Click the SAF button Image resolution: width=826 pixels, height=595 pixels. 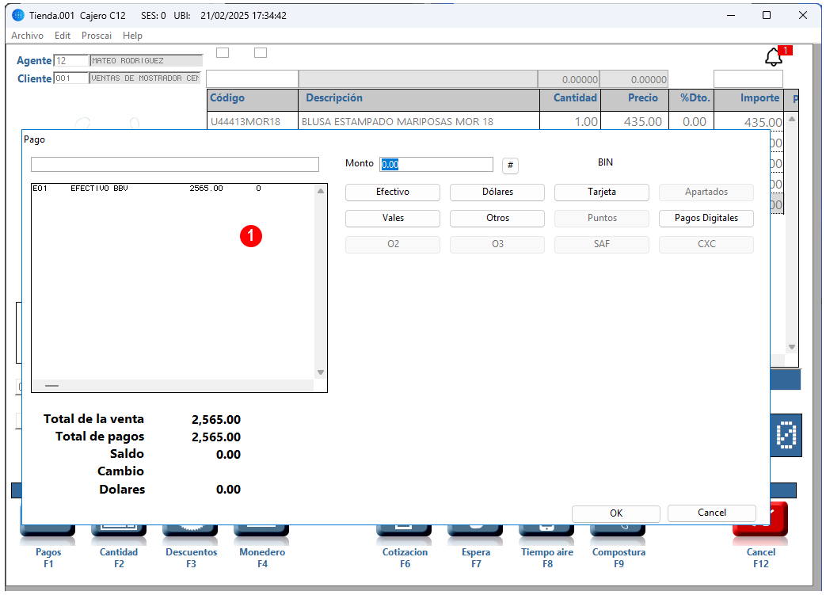click(602, 244)
